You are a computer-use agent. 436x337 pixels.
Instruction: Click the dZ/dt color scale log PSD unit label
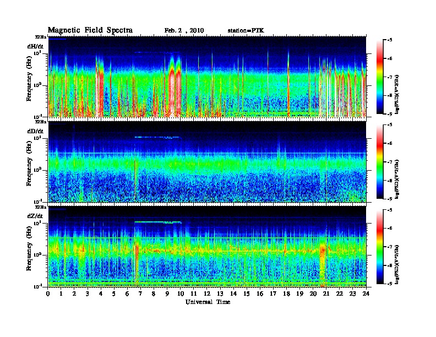pyautogui.click(x=397, y=264)
